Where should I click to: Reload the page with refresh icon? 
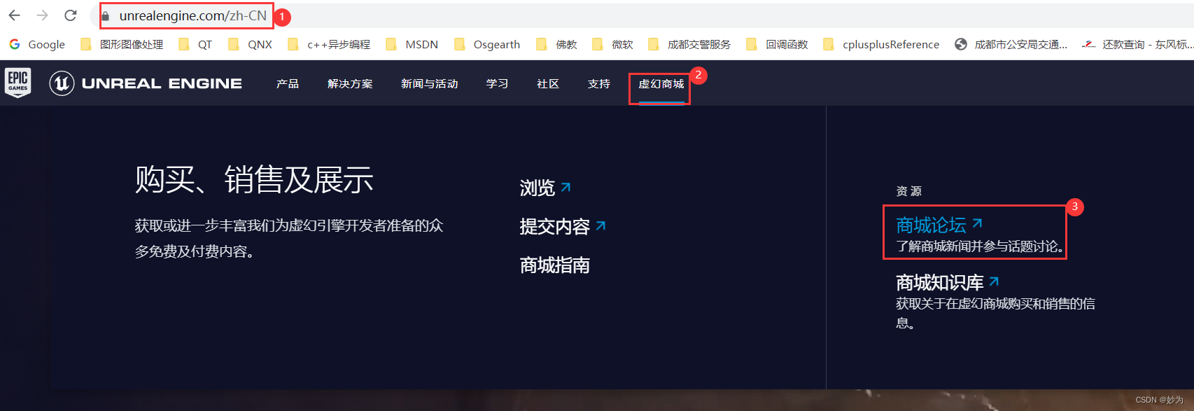tap(71, 15)
